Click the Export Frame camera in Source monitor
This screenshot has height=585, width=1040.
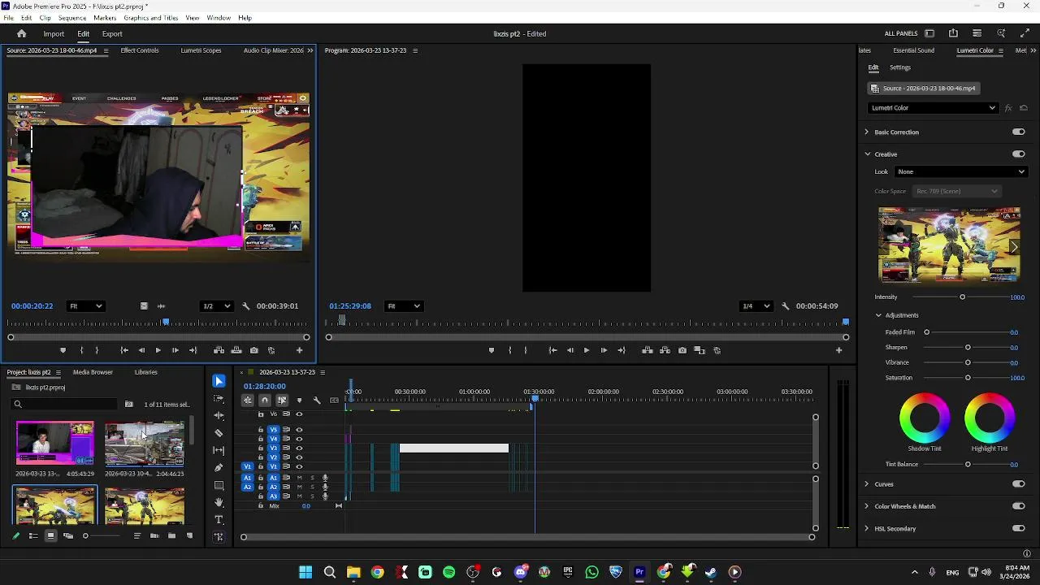pos(254,350)
